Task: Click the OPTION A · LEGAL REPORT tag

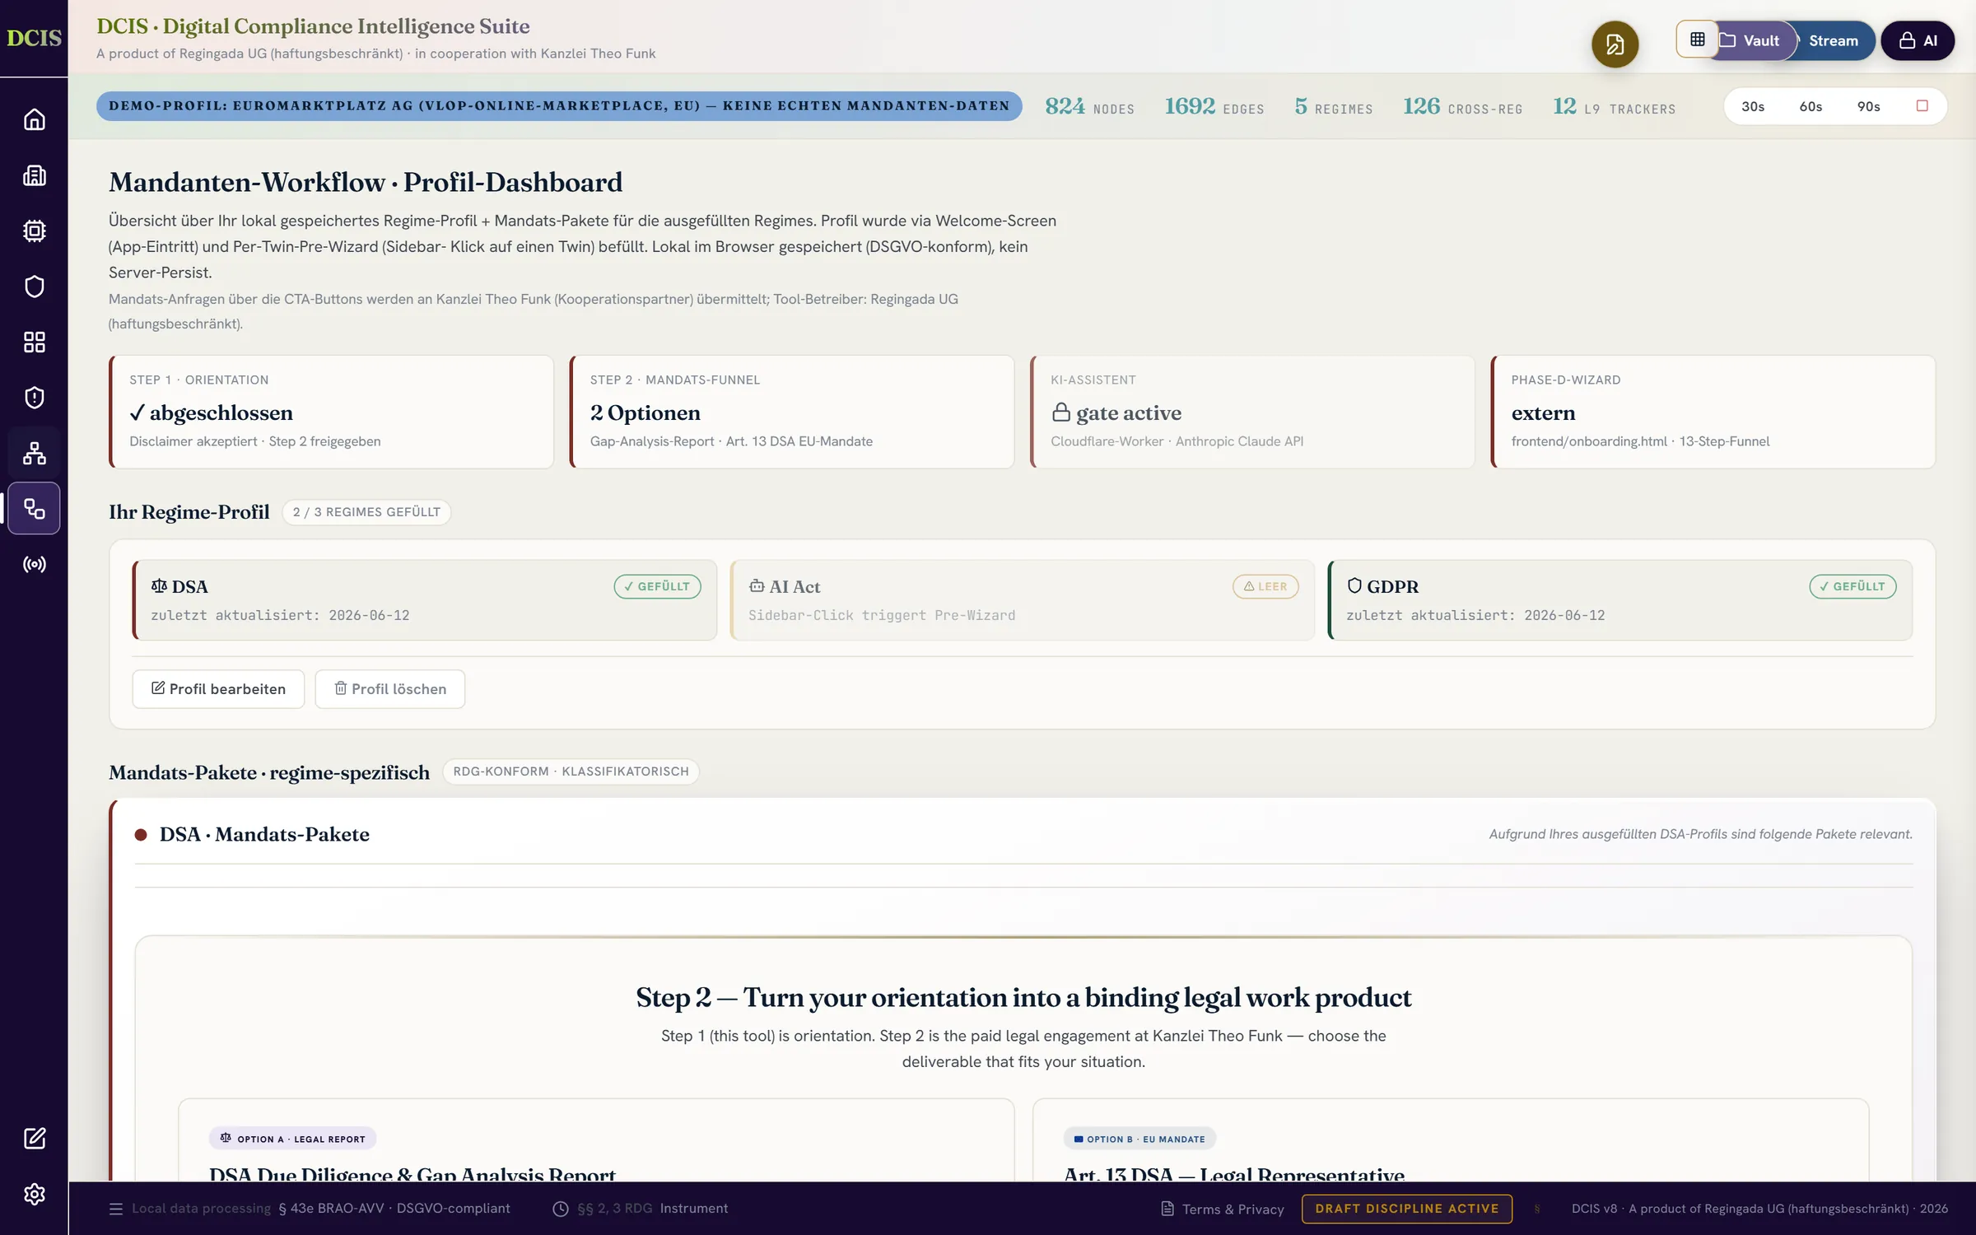Action: [292, 1139]
